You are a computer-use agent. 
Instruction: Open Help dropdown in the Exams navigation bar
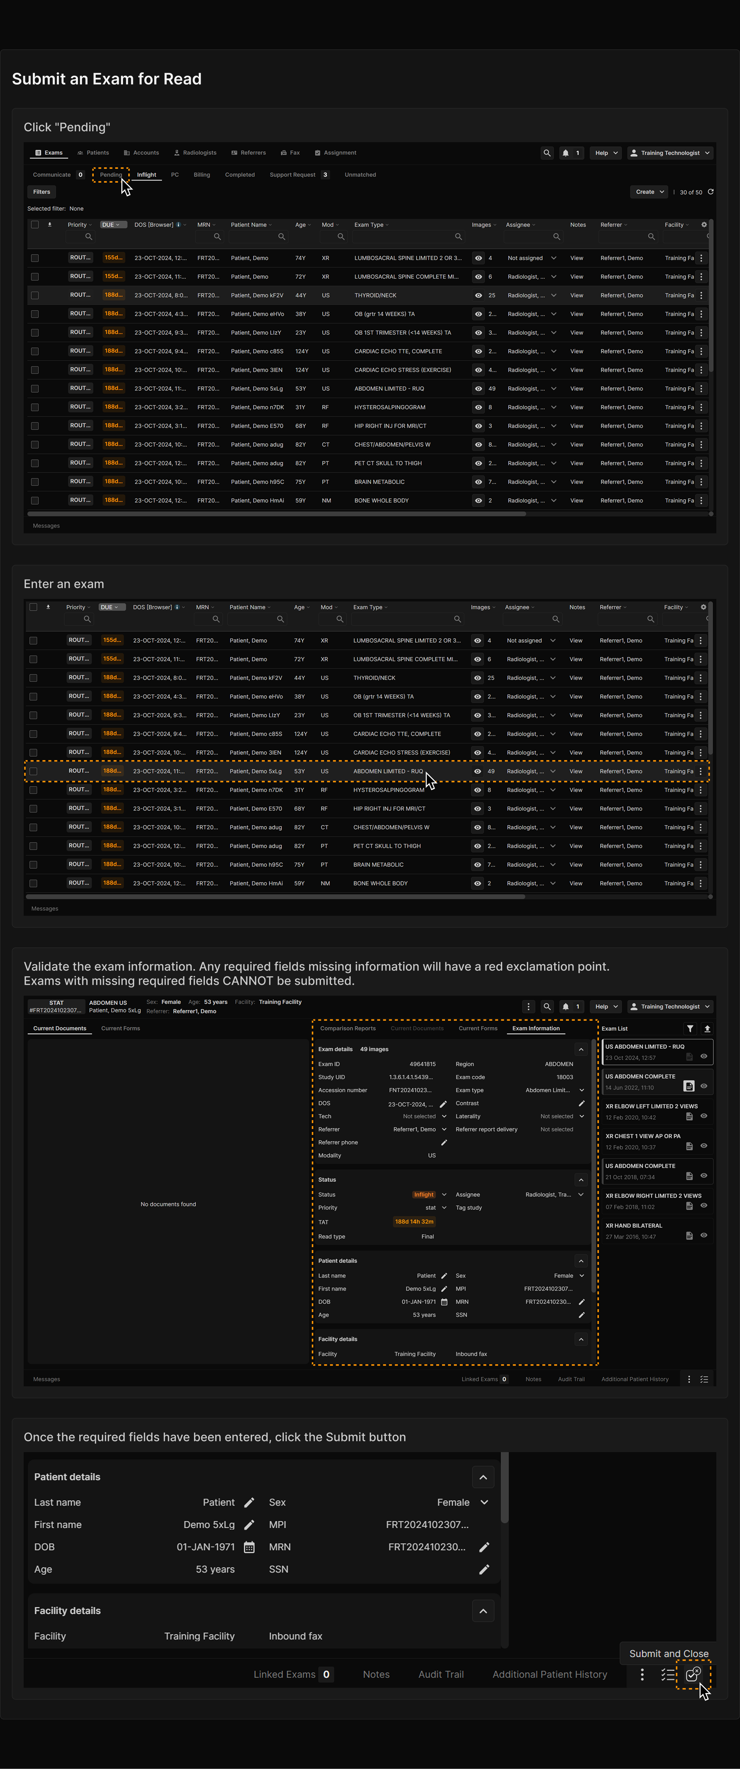coord(605,153)
